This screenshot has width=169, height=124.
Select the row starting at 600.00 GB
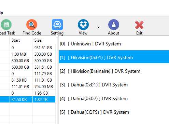click(28, 67)
